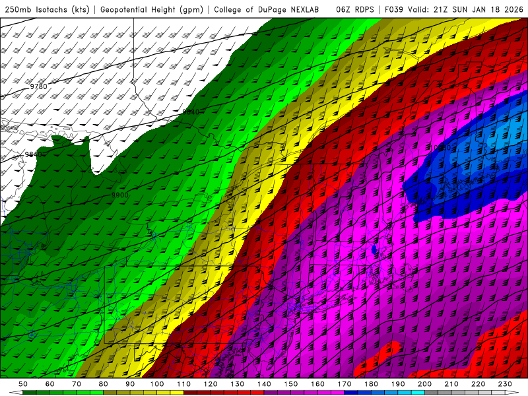The height and width of the screenshot is (396, 528).
Task: Click the '110' legend value
Action: point(184,384)
